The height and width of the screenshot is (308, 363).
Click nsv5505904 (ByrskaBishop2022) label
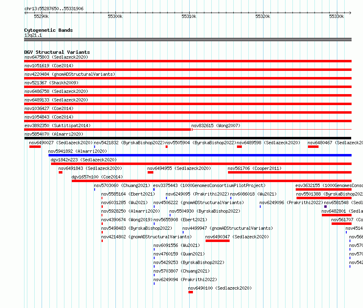point(201,143)
